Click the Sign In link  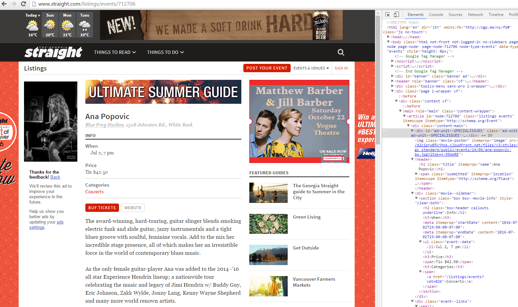pos(341,68)
